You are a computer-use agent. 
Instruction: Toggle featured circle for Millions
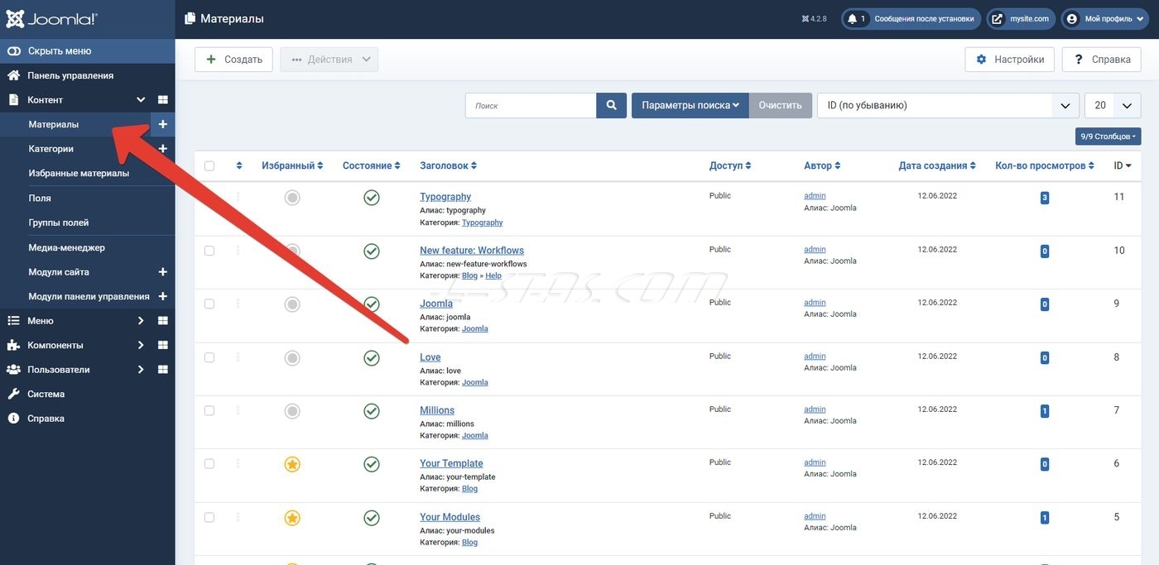pyautogui.click(x=292, y=411)
